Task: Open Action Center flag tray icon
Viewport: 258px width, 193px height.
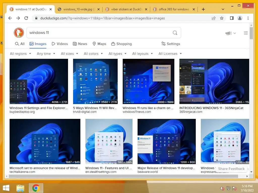Action: pos(234,188)
